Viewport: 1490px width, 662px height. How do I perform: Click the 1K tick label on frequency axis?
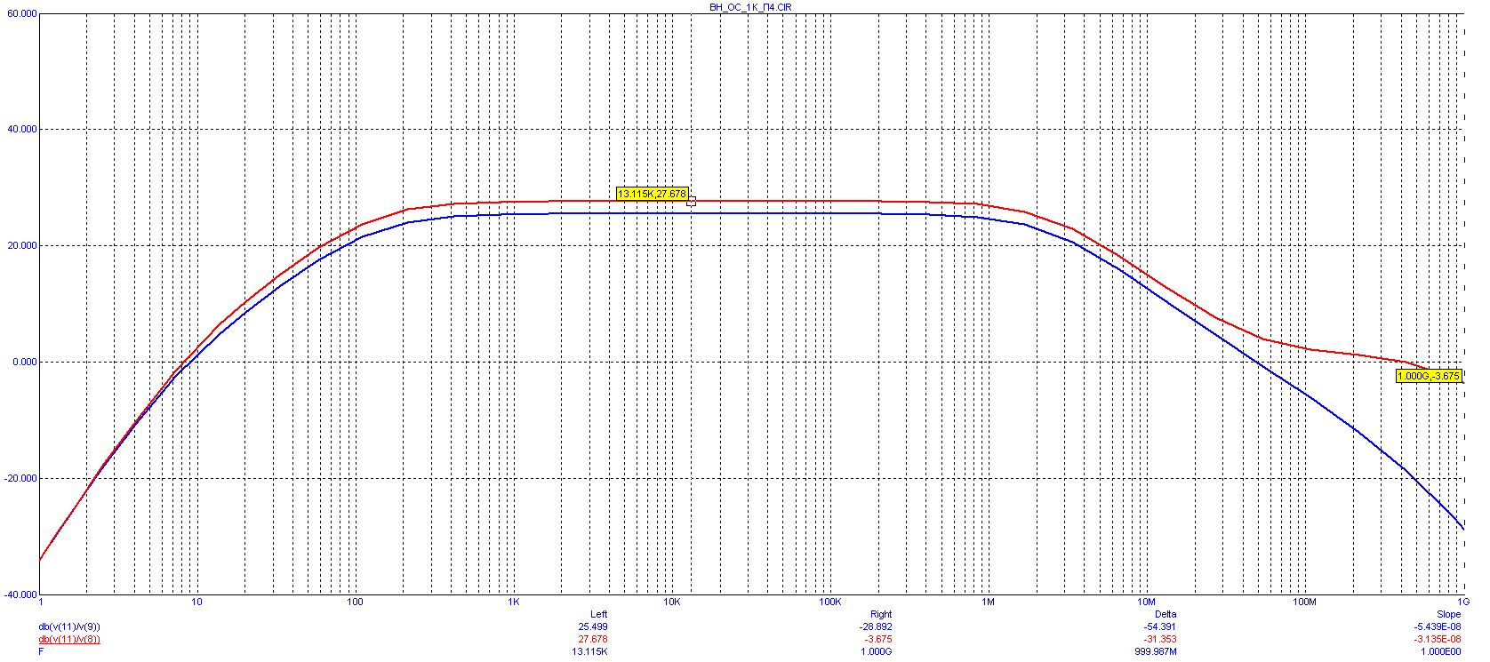click(x=513, y=602)
